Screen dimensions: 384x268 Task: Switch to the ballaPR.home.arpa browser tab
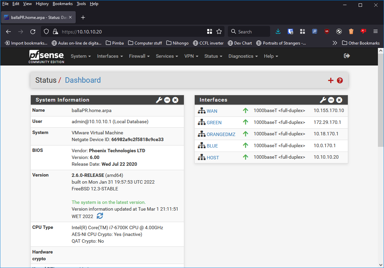[37, 17]
